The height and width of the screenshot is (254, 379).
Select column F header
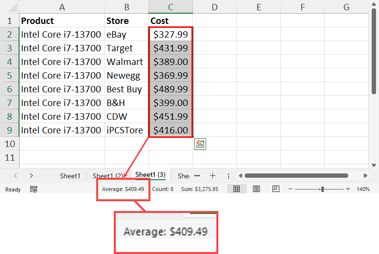(303, 7)
